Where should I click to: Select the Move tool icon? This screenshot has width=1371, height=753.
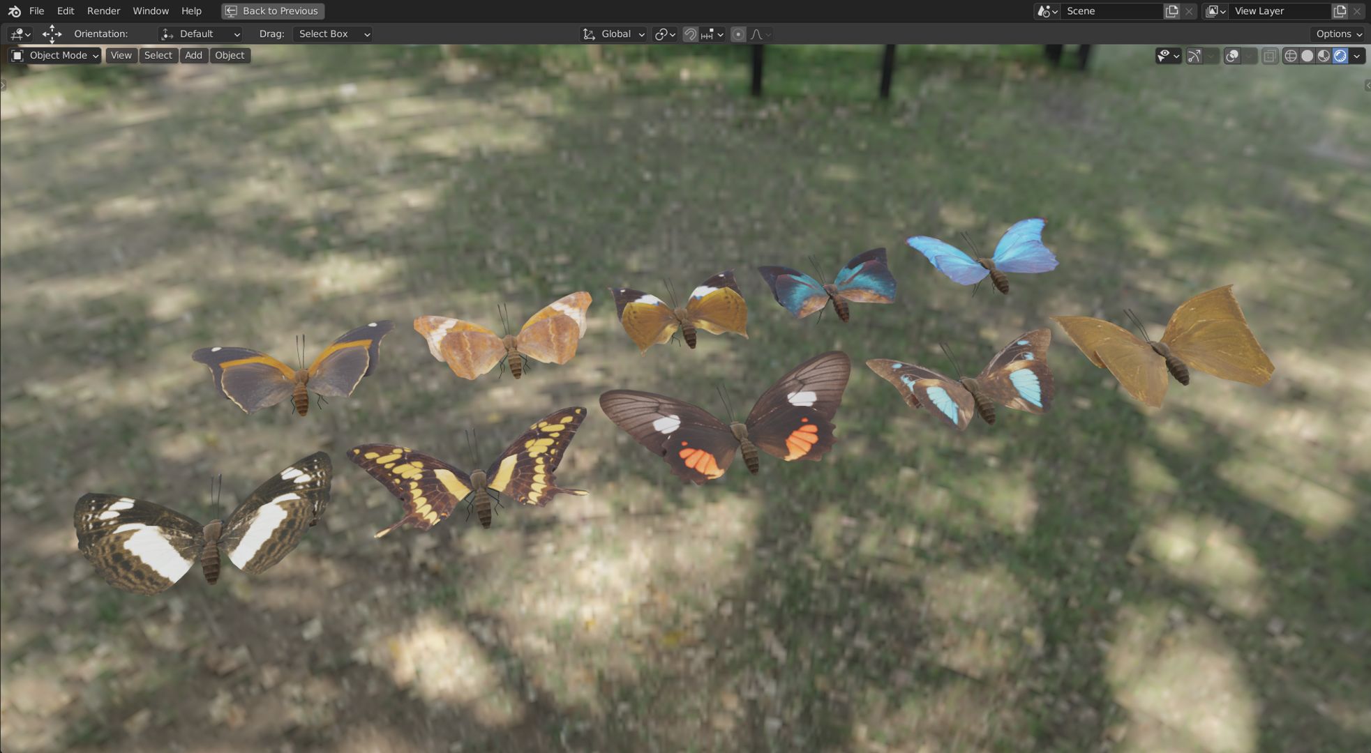coord(52,33)
